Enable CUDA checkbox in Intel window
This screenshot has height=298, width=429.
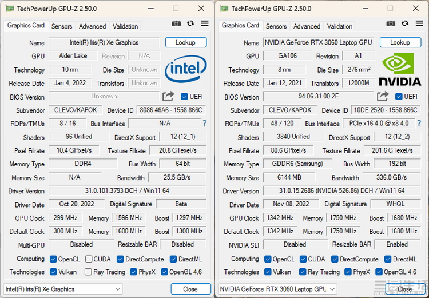89,259
